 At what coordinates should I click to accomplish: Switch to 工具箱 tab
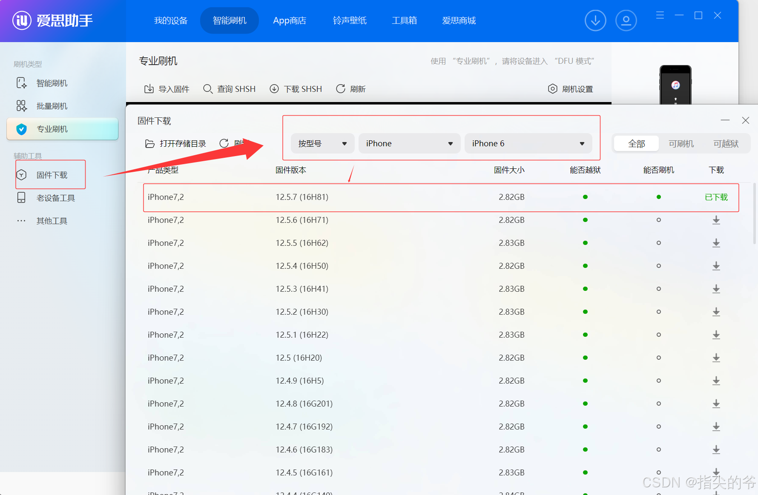click(x=404, y=20)
